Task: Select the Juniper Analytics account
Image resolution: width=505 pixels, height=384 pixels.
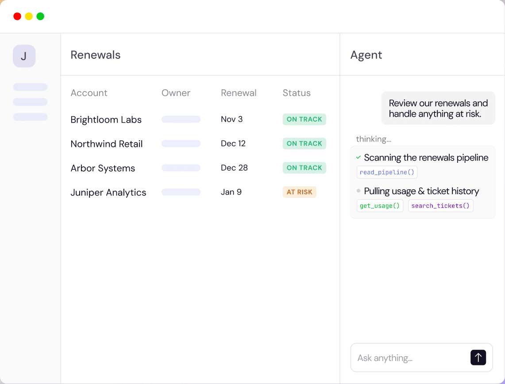Action: pyautogui.click(x=108, y=192)
